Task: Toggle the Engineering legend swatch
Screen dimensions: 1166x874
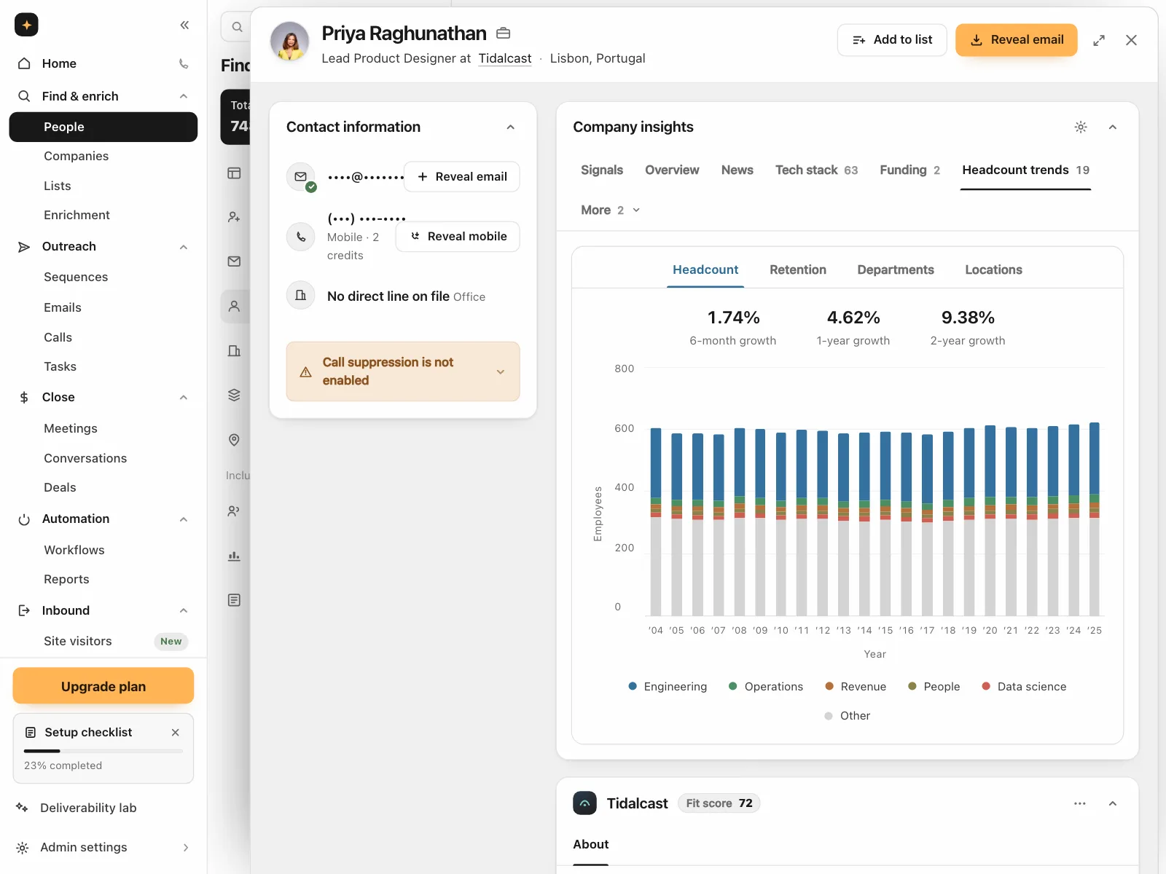Action: click(x=633, y=686)
